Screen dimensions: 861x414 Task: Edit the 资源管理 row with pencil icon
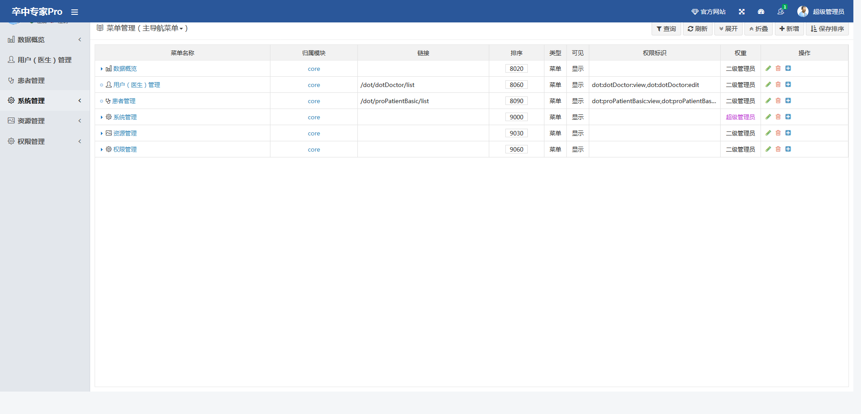tap(768, 133)
